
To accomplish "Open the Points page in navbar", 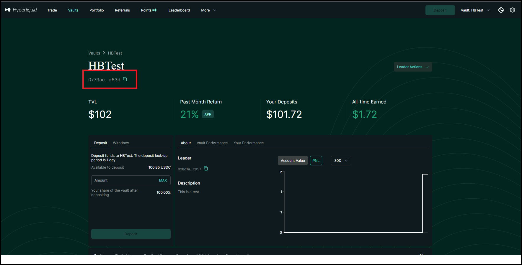I will 149,10.
